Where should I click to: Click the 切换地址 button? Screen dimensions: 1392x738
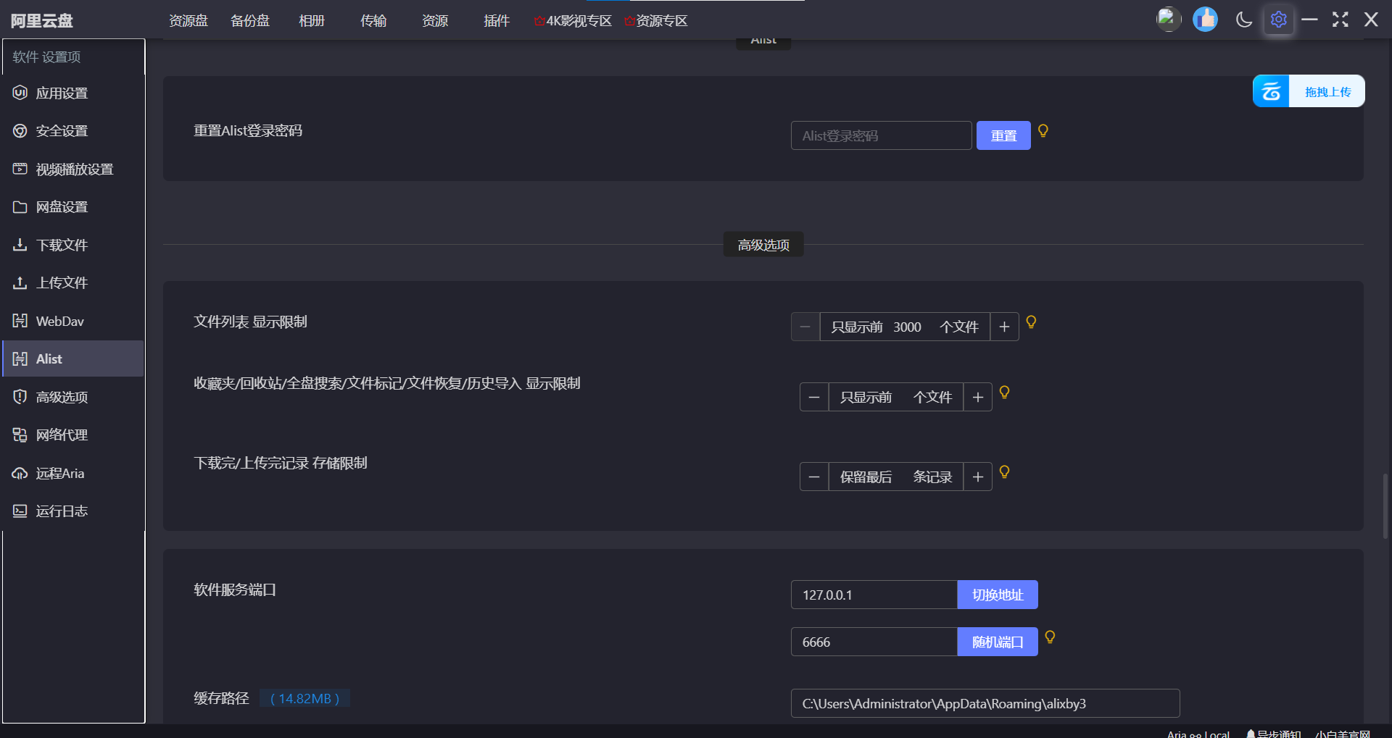coord(998,595)
